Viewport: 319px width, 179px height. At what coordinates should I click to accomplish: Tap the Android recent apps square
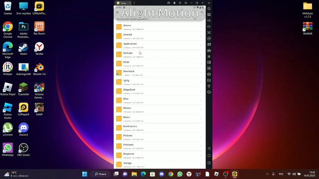(x=209, y=163)
